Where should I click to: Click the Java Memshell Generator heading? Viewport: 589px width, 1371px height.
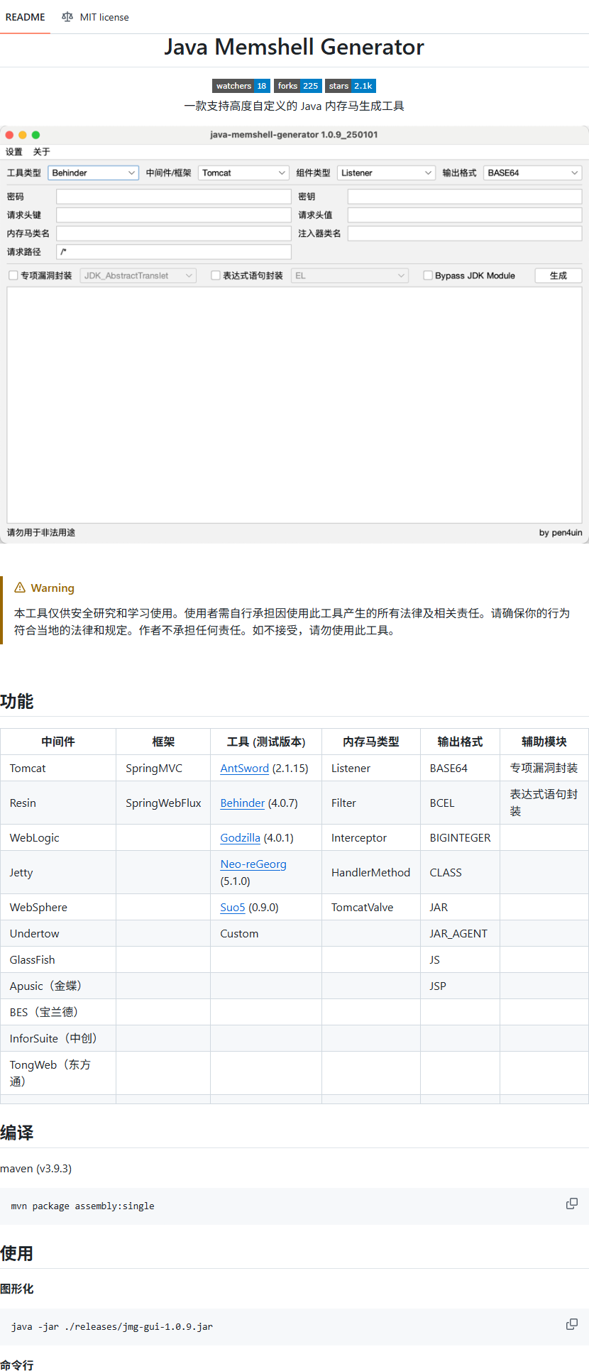(x=294, y=47)
